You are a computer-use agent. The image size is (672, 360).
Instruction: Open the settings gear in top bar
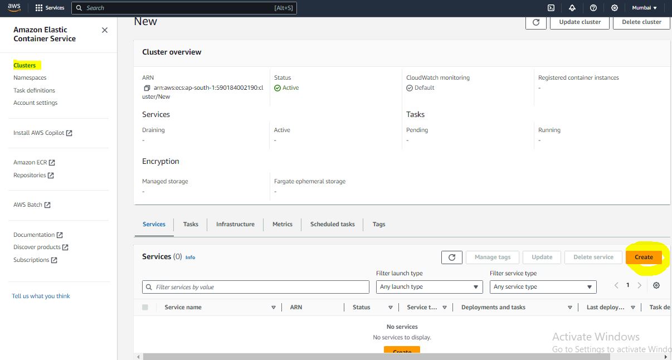pyautogui.click(x=615, y=8)
